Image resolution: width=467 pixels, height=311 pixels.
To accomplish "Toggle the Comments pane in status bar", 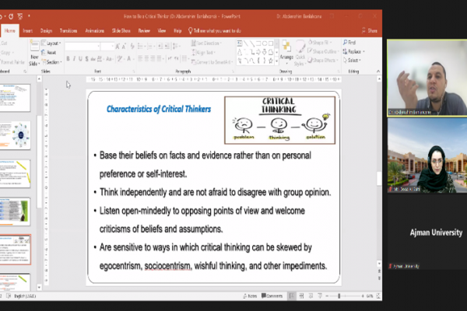I will click(x=272, y=295).
